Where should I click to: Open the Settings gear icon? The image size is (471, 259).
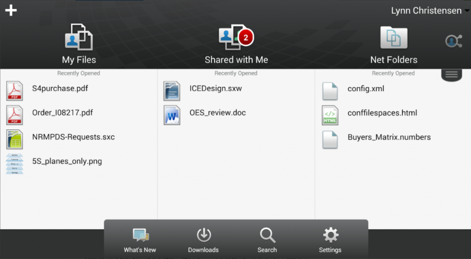330,235
